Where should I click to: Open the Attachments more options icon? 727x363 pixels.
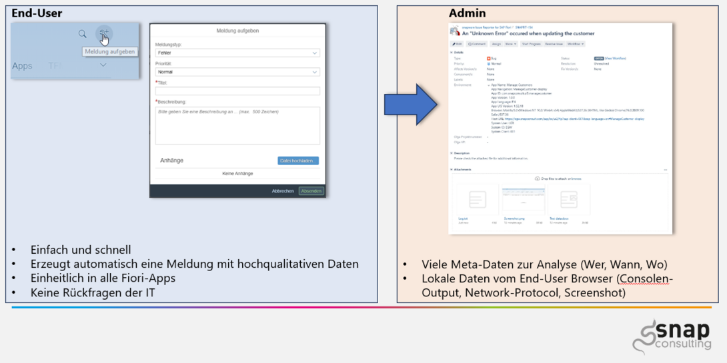[665, 170]
